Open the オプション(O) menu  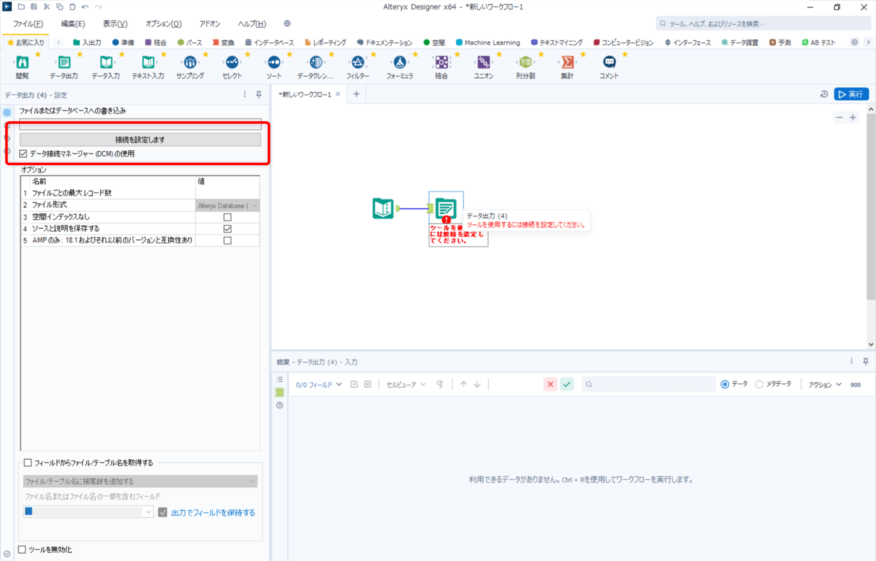click(163, 24)
